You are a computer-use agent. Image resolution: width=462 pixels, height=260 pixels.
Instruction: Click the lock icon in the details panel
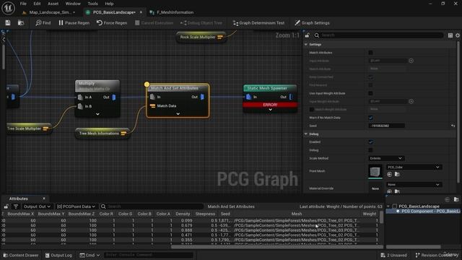click(x=307, y=35)
